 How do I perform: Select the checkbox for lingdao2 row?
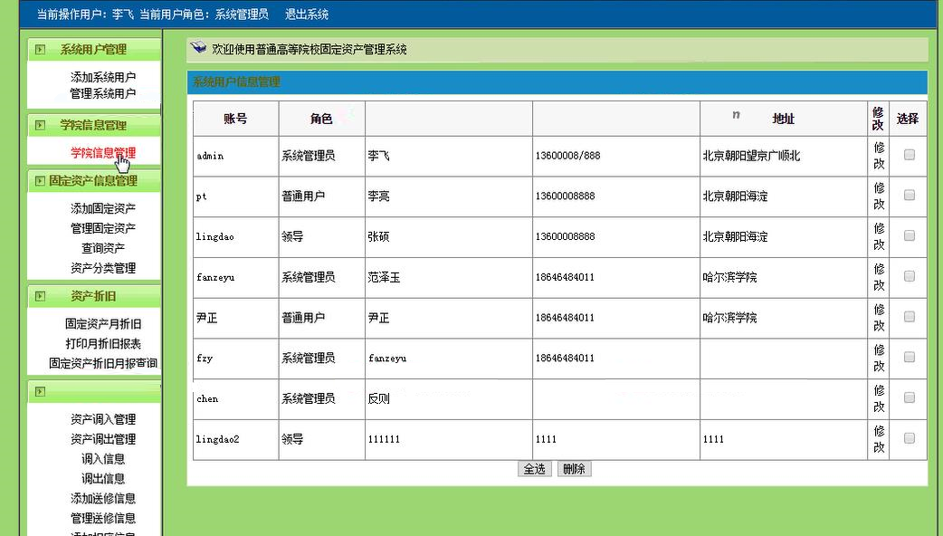point(910,438)
